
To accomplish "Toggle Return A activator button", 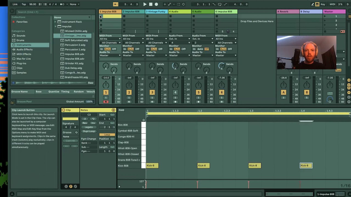I will coord(284,92).
